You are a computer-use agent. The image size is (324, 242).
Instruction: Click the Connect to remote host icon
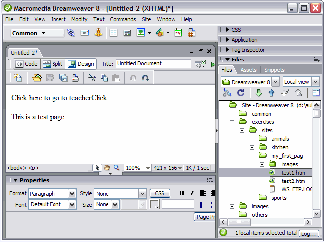227,93
